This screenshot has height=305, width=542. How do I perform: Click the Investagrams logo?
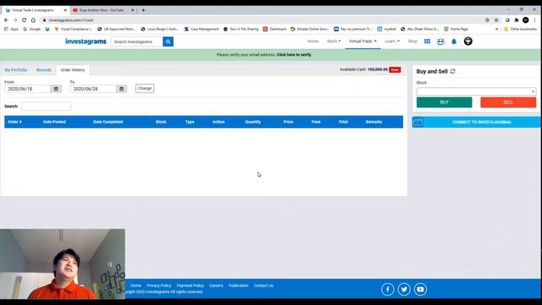pyautogui.click(x=86, y=42)
